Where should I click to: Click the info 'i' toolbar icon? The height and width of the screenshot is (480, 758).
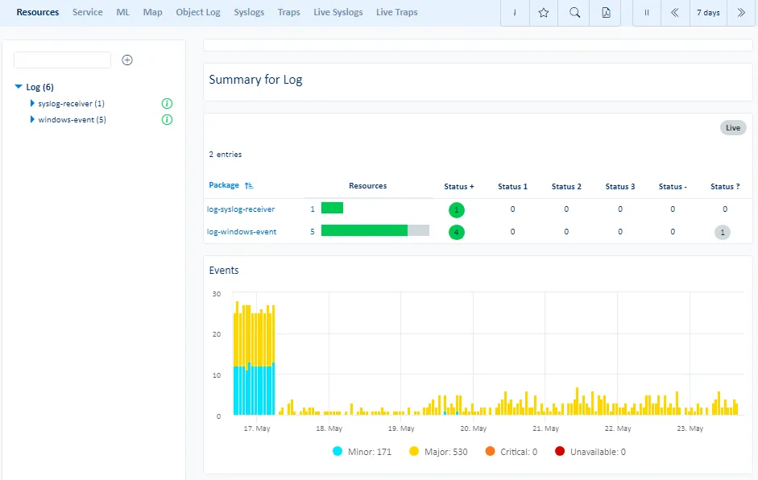click(x=515, y=13)
